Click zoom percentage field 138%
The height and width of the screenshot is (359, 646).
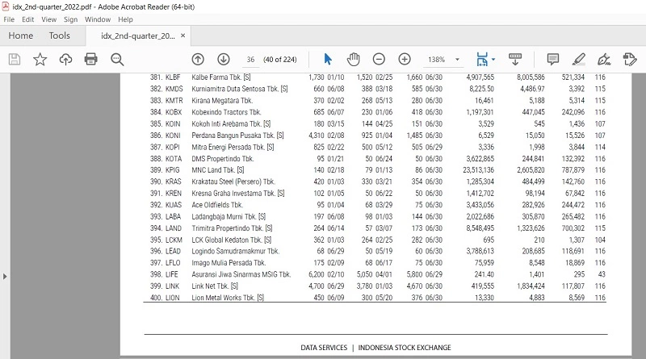click(436, 59)
